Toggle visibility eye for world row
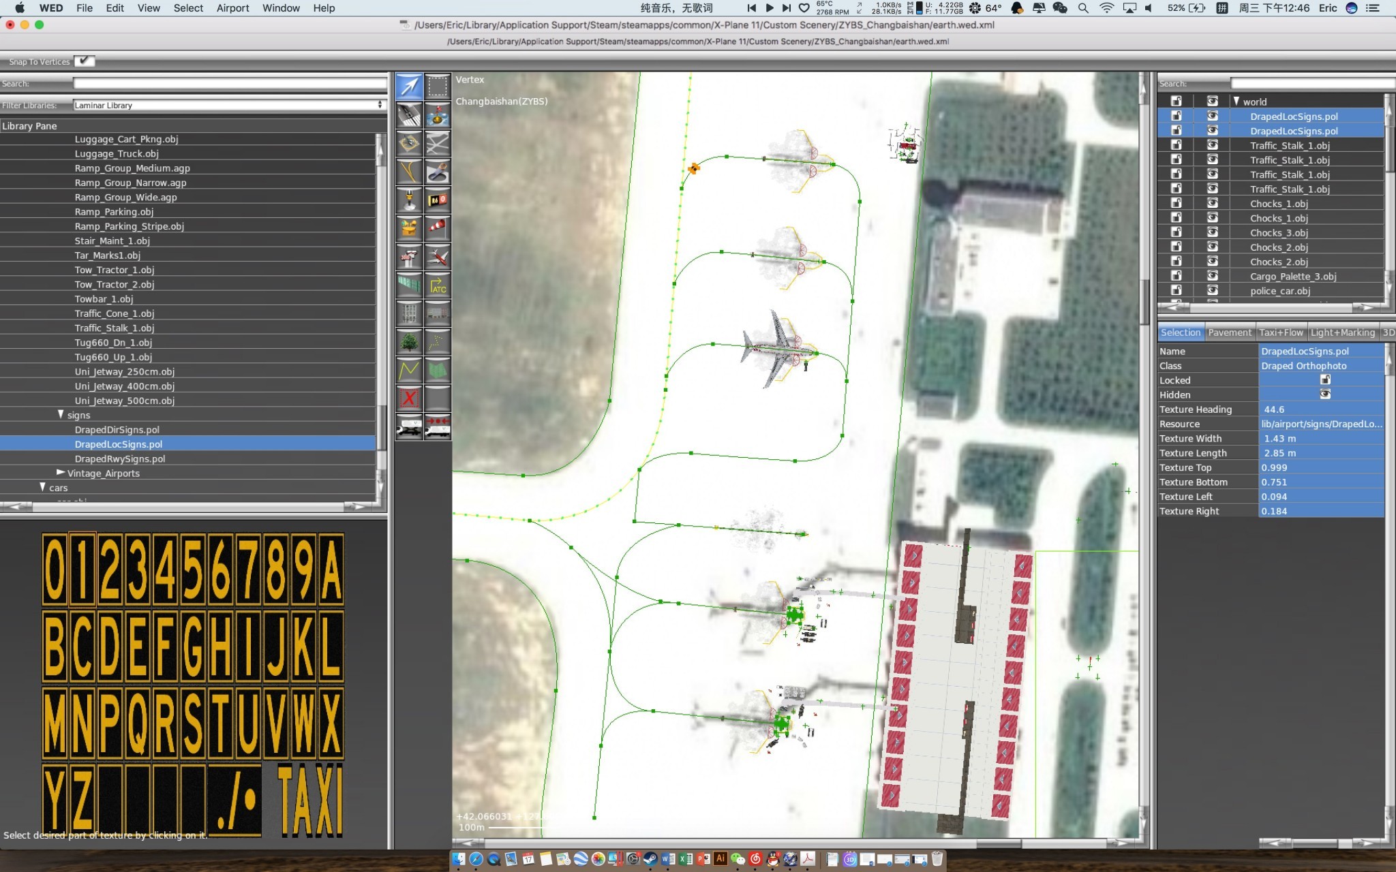 pyautogui.click(x=1212, y=101)
